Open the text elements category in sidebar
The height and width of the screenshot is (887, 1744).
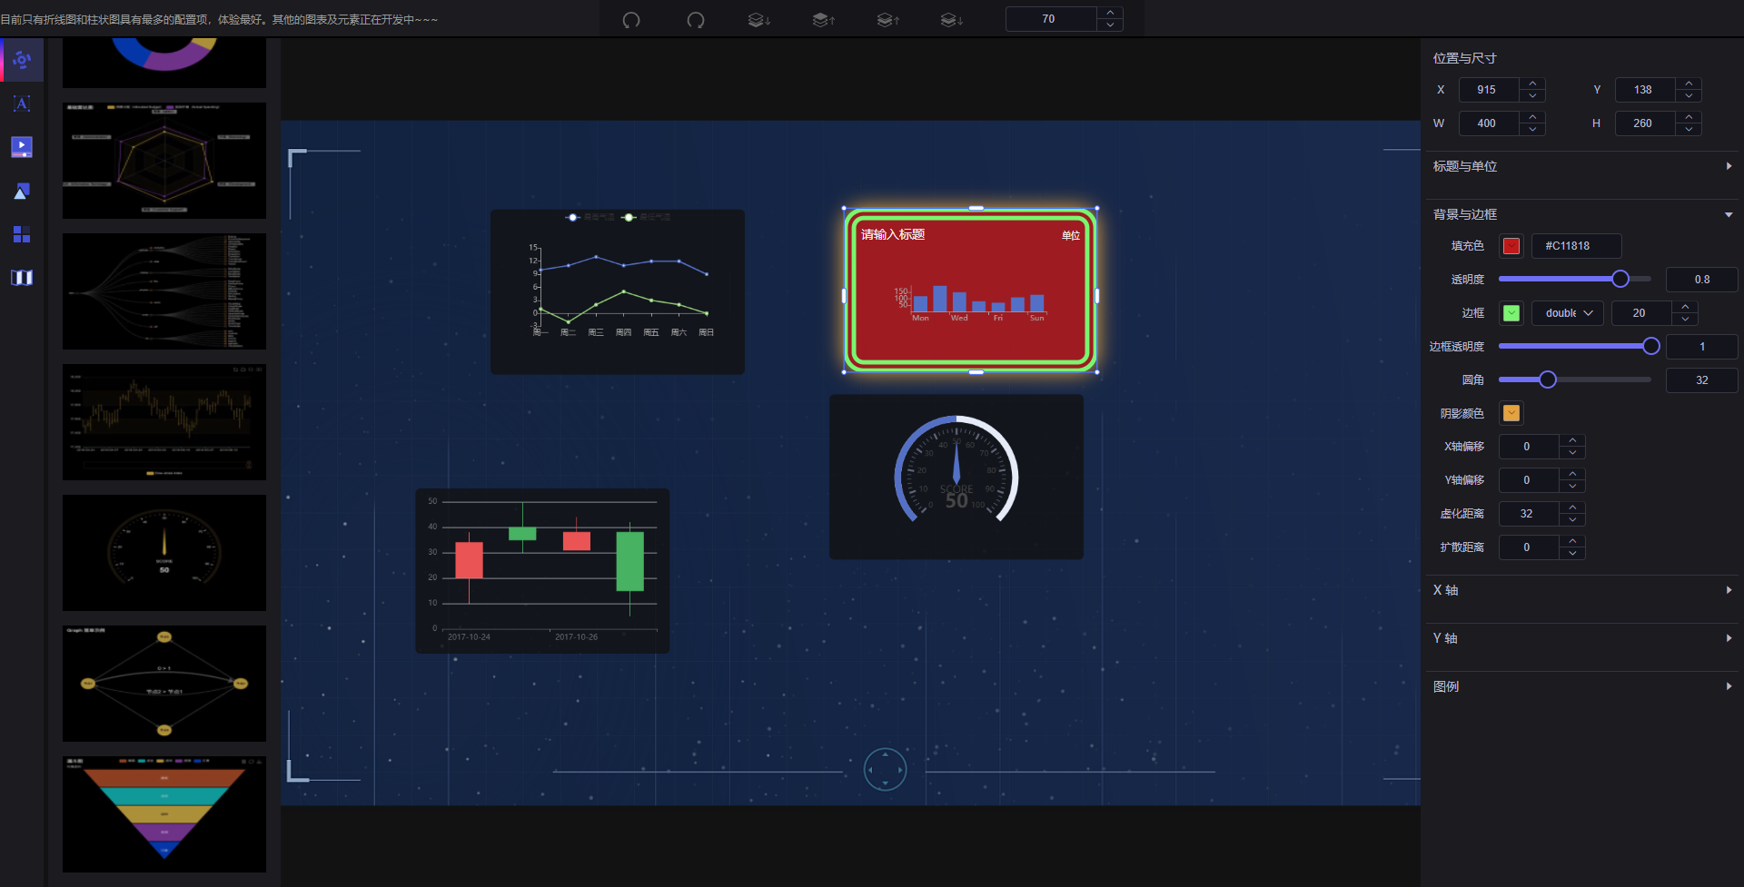tap(22, 103)
